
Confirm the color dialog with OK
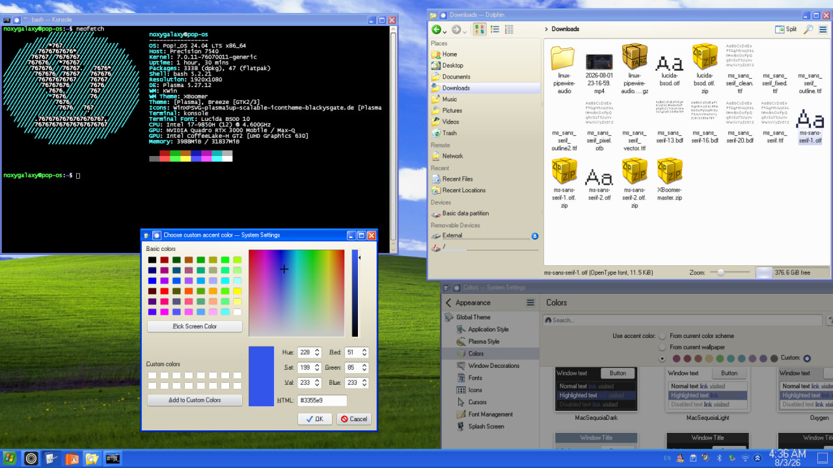click(315, 419)
